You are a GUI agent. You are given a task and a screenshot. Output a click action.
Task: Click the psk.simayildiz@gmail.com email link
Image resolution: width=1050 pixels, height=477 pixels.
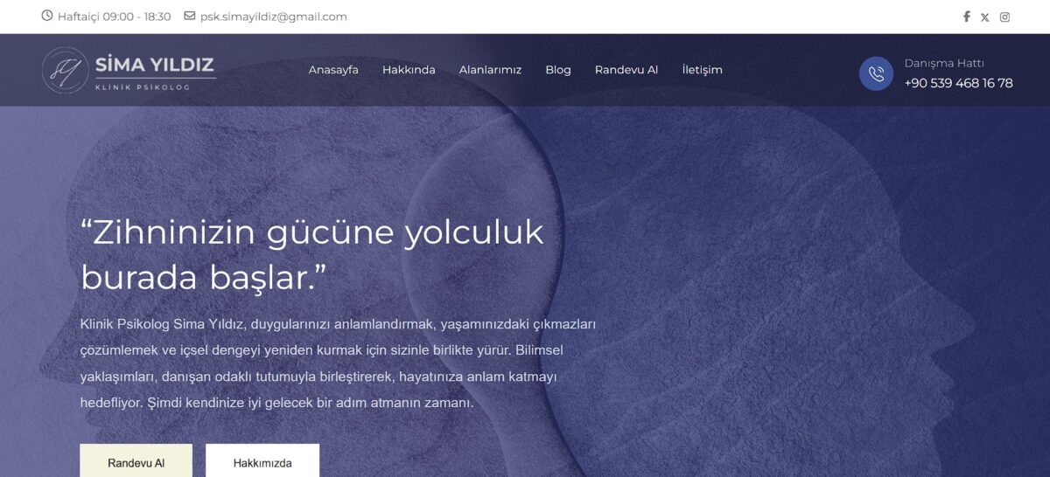pos(274,17)
